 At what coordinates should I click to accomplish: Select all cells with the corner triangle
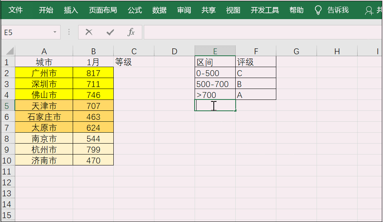pos(10,51)
